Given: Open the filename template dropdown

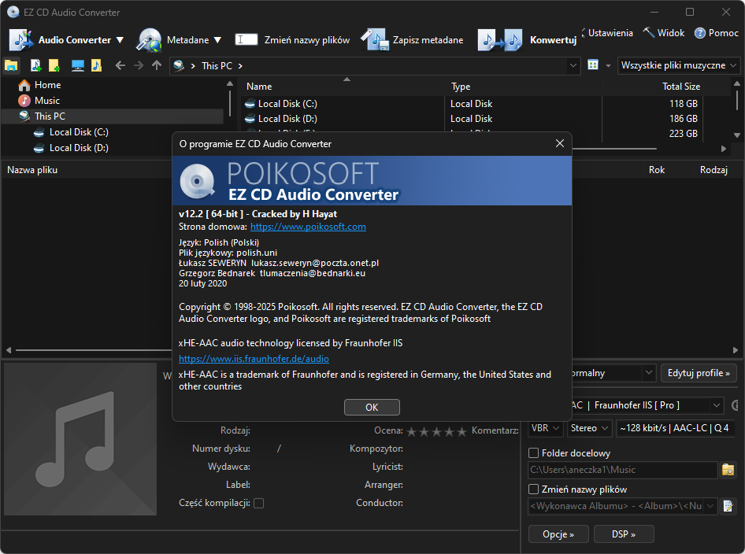Looking at the screenshot, I should click(710, 506).
